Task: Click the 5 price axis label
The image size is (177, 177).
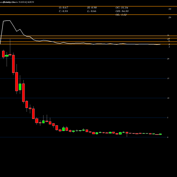Action: (x=168, y=118)
